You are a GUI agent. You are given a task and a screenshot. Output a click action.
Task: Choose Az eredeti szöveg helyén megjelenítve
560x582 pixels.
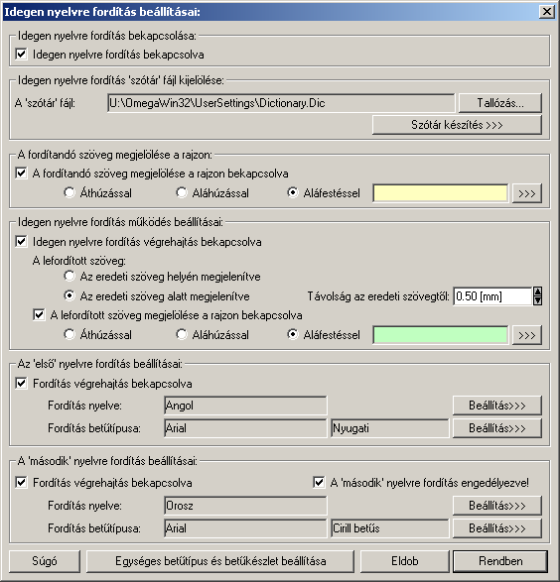point(70,277)
